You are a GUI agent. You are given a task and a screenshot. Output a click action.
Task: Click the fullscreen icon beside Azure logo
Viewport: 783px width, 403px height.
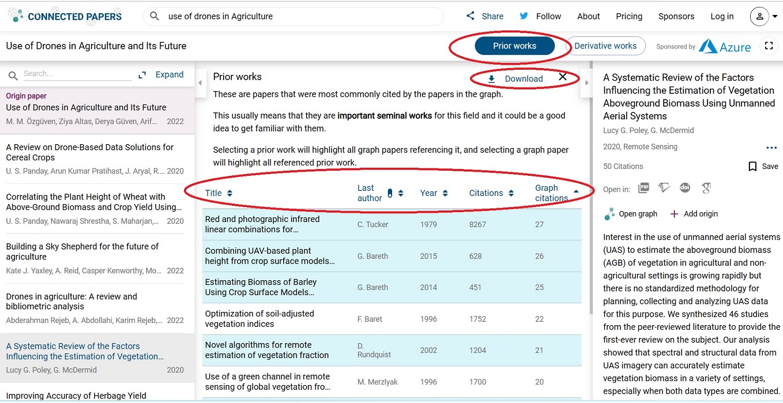(x=769, y=46)
